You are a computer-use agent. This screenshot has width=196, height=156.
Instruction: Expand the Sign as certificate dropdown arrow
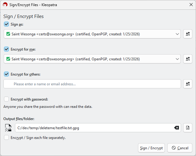click(177, 34)
